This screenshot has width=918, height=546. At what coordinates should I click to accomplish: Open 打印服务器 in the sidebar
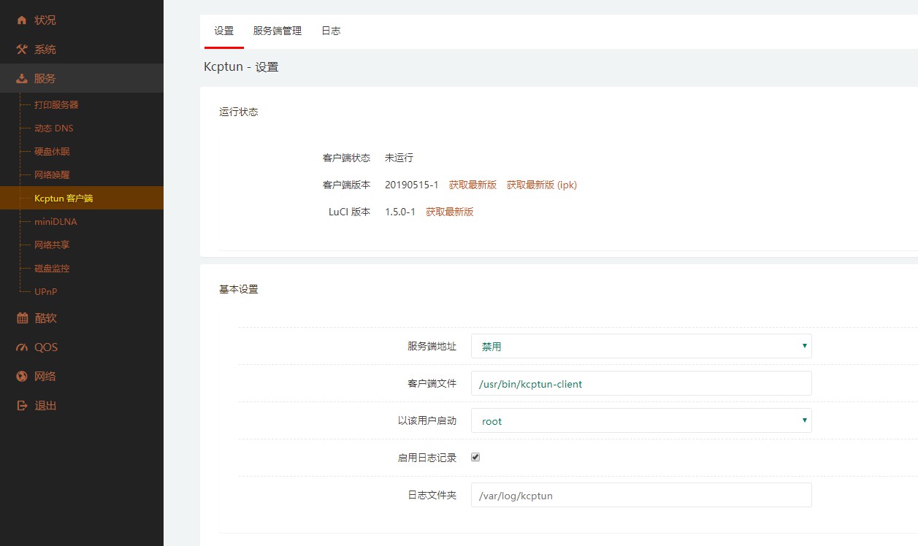(56, 104)
